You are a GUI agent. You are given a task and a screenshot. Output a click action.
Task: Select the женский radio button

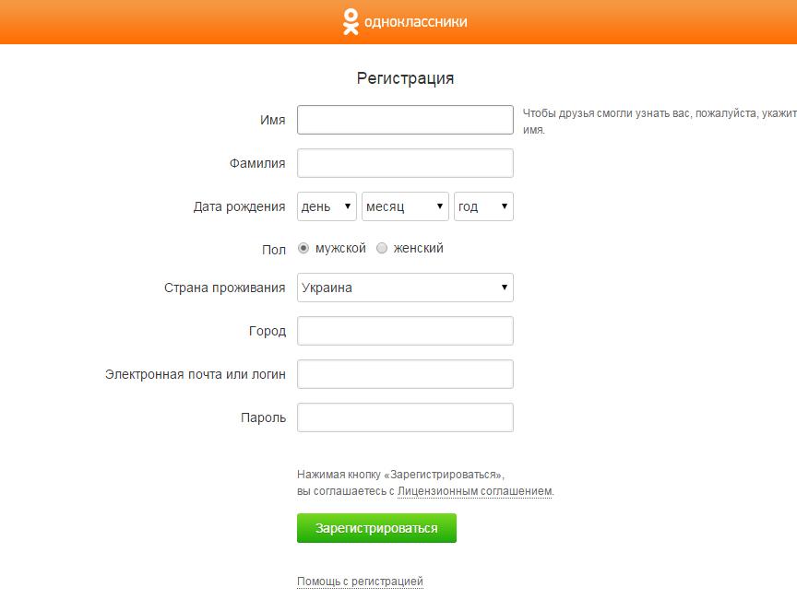point(382,248)
